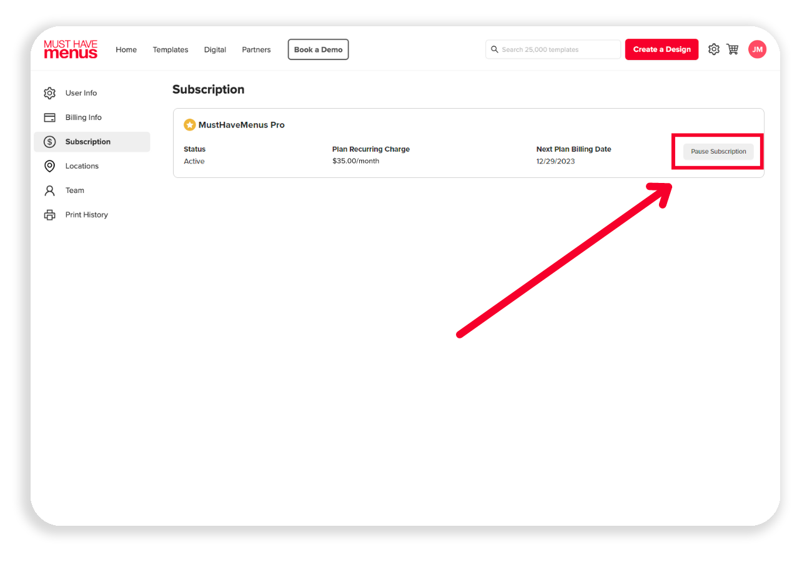
Task: Click the Locations pin icon
Action: 50,166
